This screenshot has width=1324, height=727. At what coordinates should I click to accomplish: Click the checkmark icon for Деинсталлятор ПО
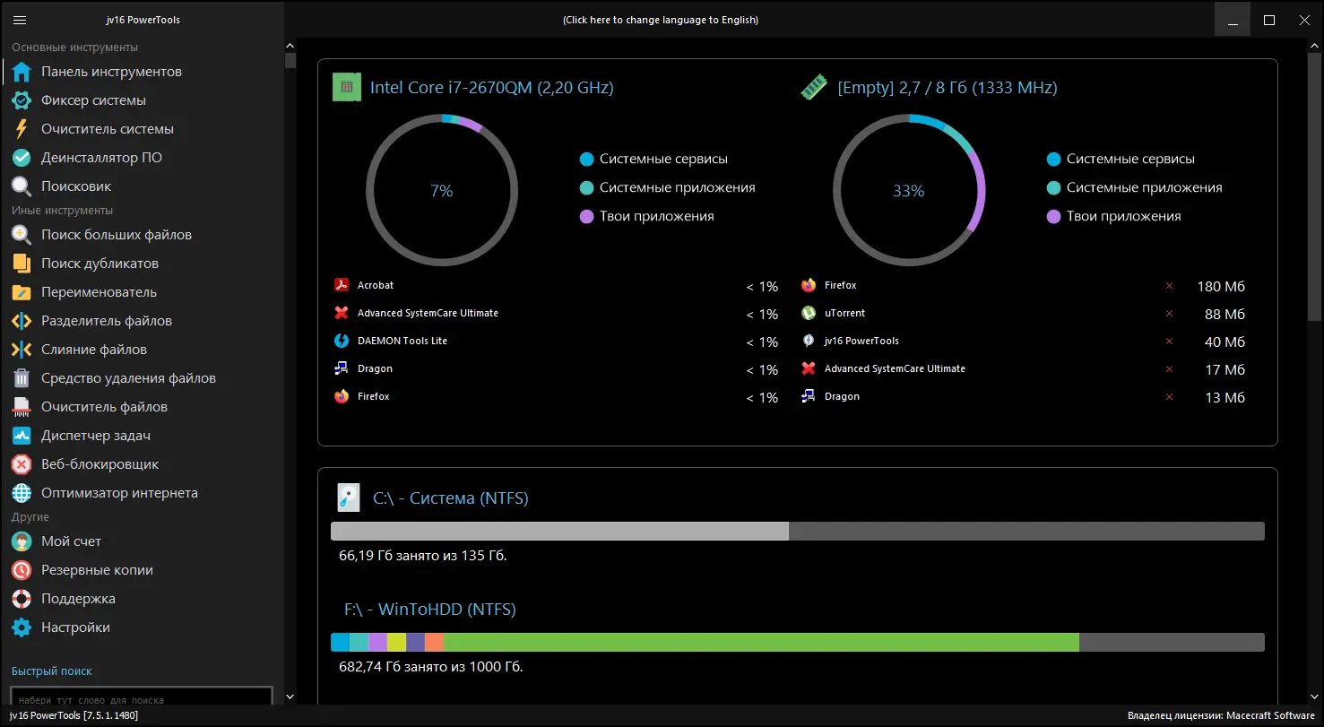[x=22, y=158]
